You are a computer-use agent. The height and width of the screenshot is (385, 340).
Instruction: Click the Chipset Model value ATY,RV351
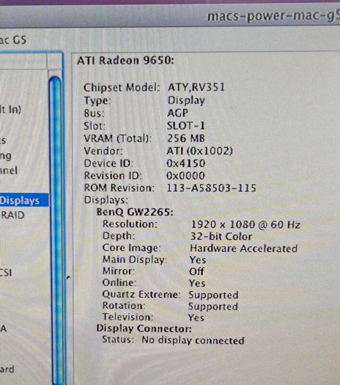[196, 87]
